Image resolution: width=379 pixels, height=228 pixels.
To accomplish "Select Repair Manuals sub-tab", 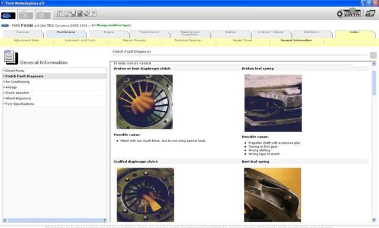I will (x=134, y=40).
